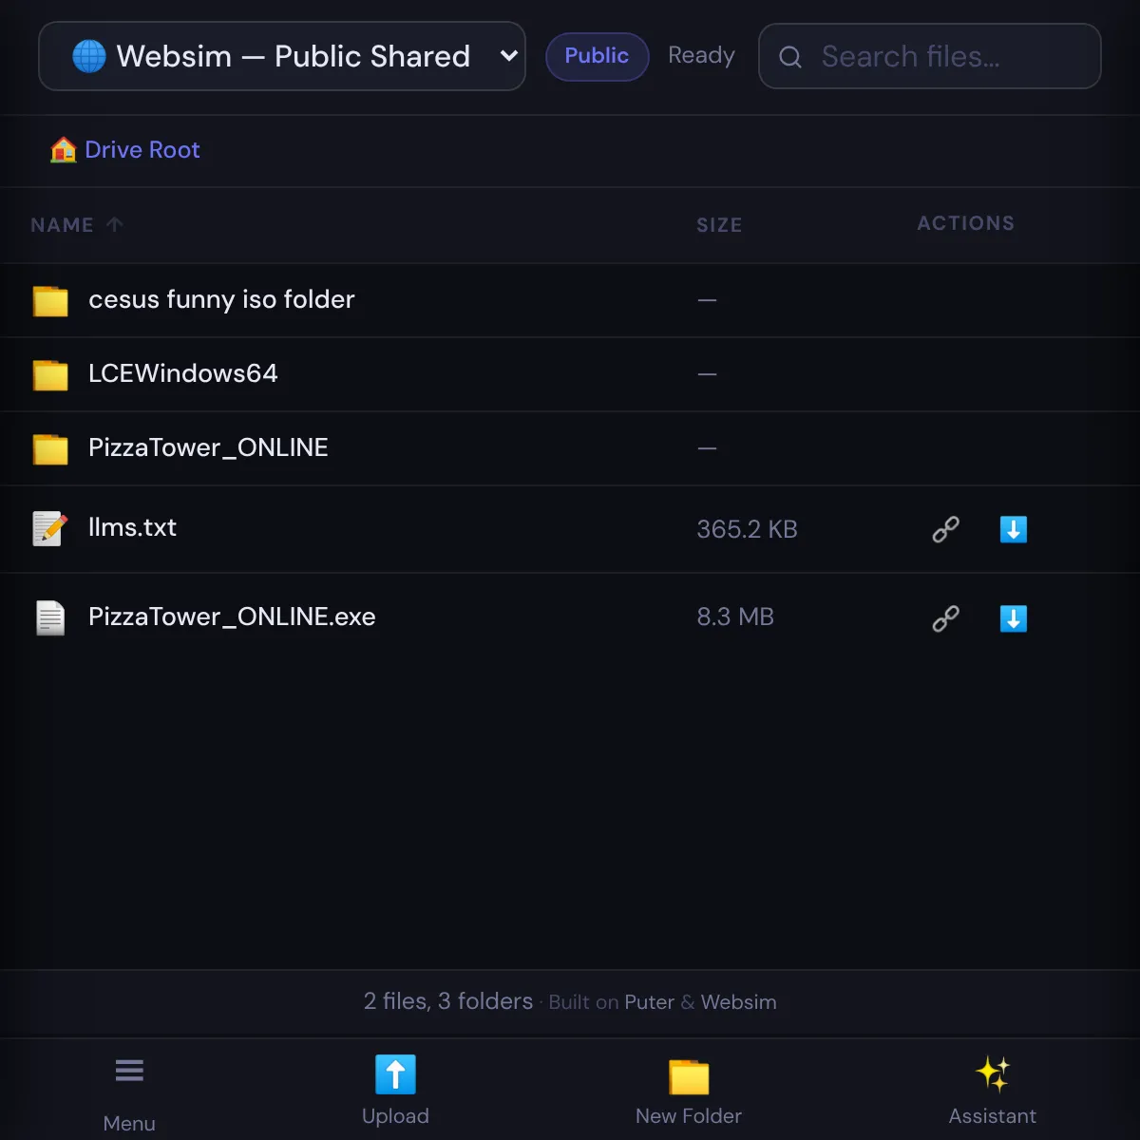Open the LCEWindows64 folder
This screenshot has width=1140, height=1140.
point(182,373)
